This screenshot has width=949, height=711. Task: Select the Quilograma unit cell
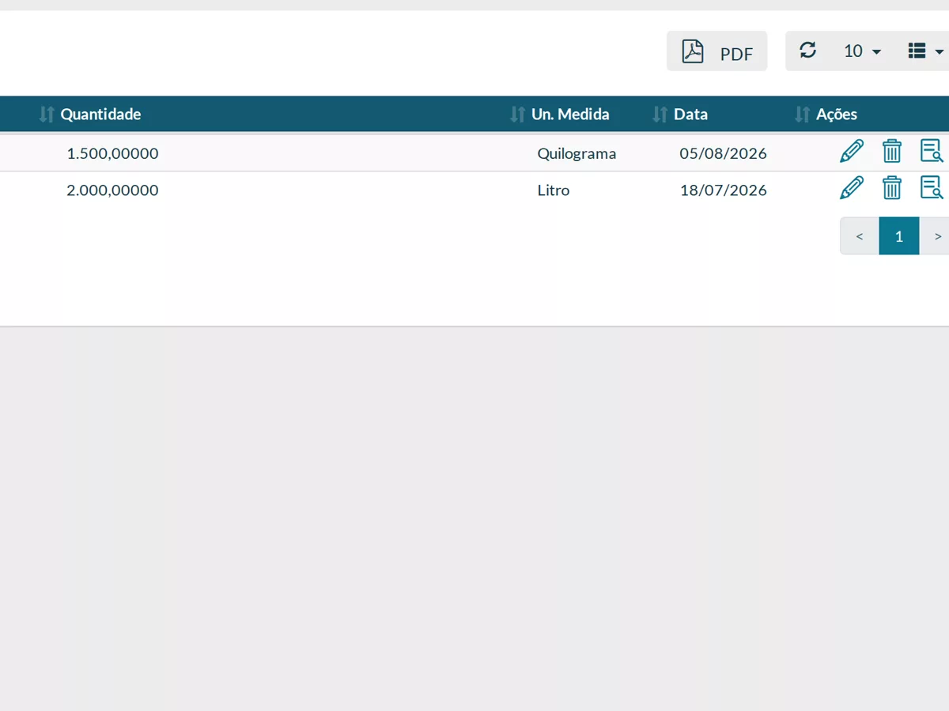pyautogui.click(x=577, y=153)
